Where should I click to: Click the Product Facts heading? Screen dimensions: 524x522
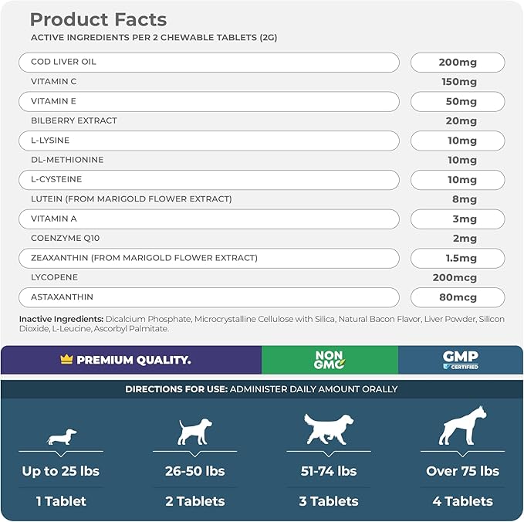click(x=98, y=20)
